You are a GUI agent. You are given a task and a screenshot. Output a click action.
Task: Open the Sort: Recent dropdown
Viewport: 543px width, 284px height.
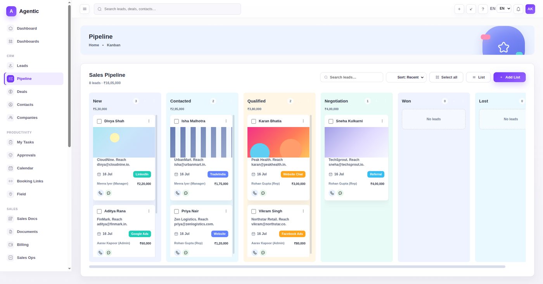406,77
